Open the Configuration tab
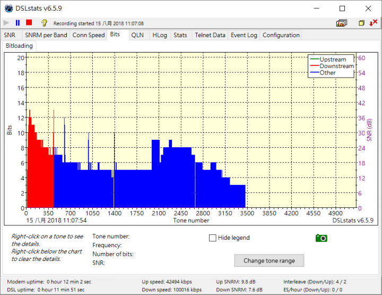The image size is (382, 295). (281, 35)
